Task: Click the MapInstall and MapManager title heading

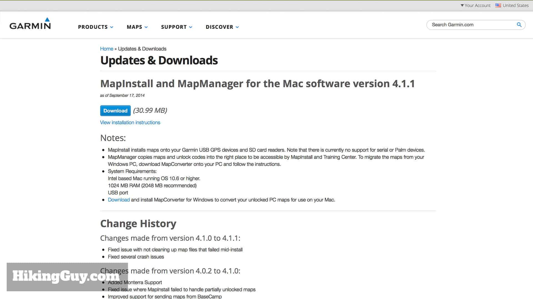Action: pyautogui.click(x=257, y=84)
